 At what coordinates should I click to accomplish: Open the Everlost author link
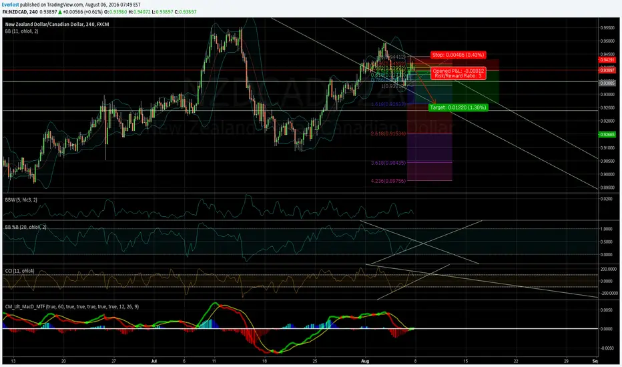click(x=10, y=5)
